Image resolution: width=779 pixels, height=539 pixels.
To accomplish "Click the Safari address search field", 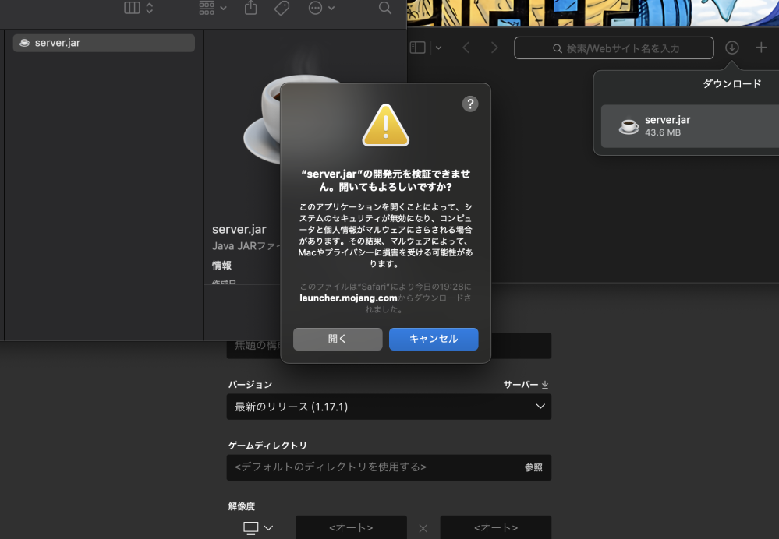I will pos(614,48).
